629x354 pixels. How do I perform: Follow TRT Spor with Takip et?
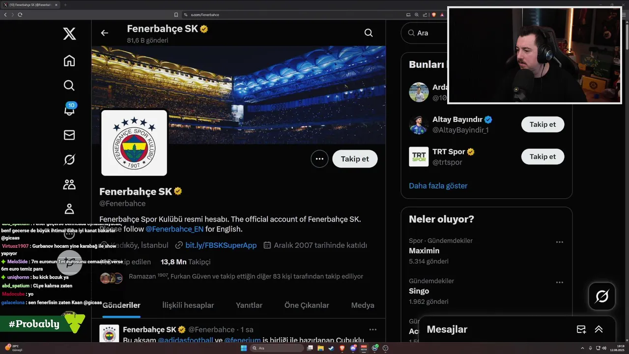pyautogui.click(x=543, y=156)
